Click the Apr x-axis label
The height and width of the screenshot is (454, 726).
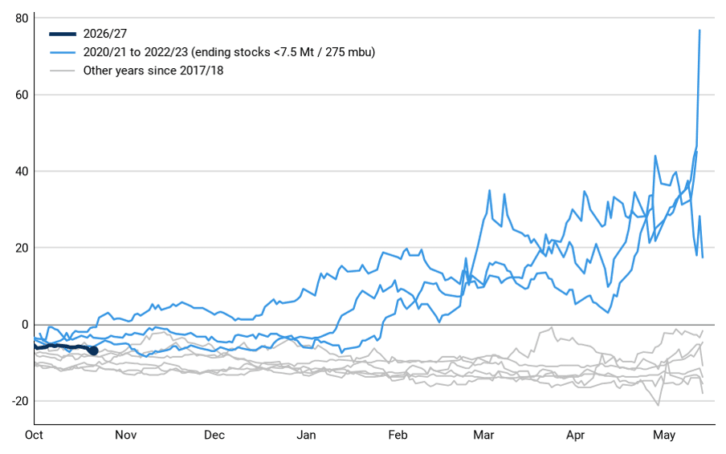(575, 435)
